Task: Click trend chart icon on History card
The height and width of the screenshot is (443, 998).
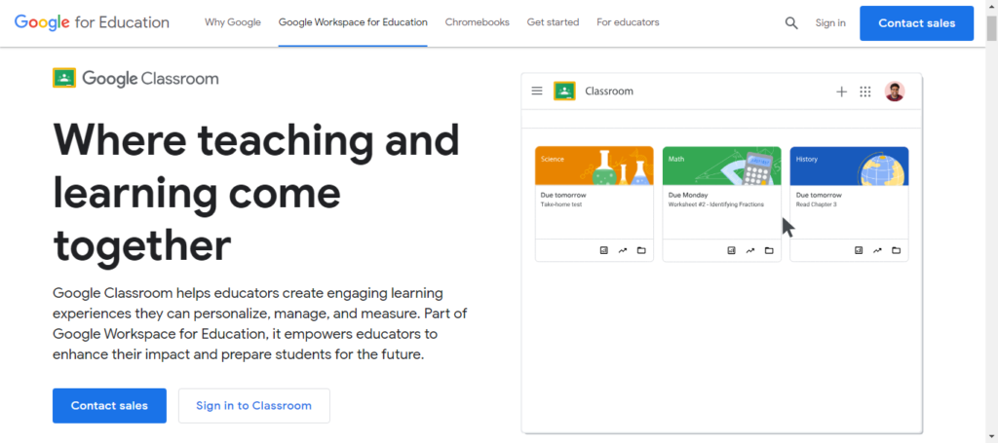Action: coord(877,250)
